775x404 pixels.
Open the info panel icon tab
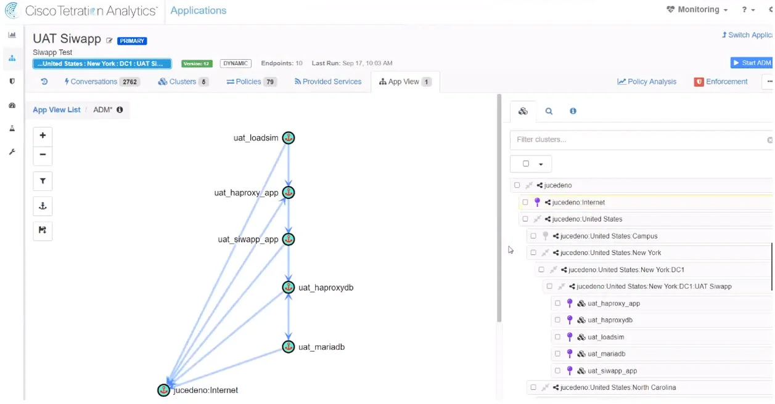(573, 111)
